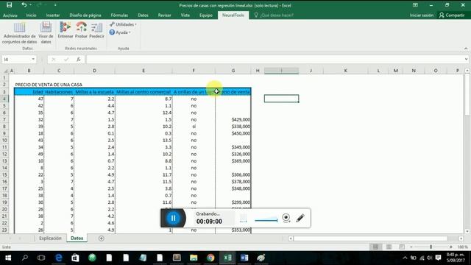Open the Name Box dropdown arrow
This screenshot has height=265, width=471.
click(x=33, y=60)
